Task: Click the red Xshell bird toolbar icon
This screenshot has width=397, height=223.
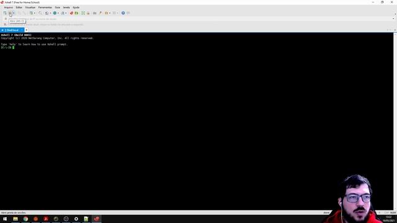Action: [71, 13]
